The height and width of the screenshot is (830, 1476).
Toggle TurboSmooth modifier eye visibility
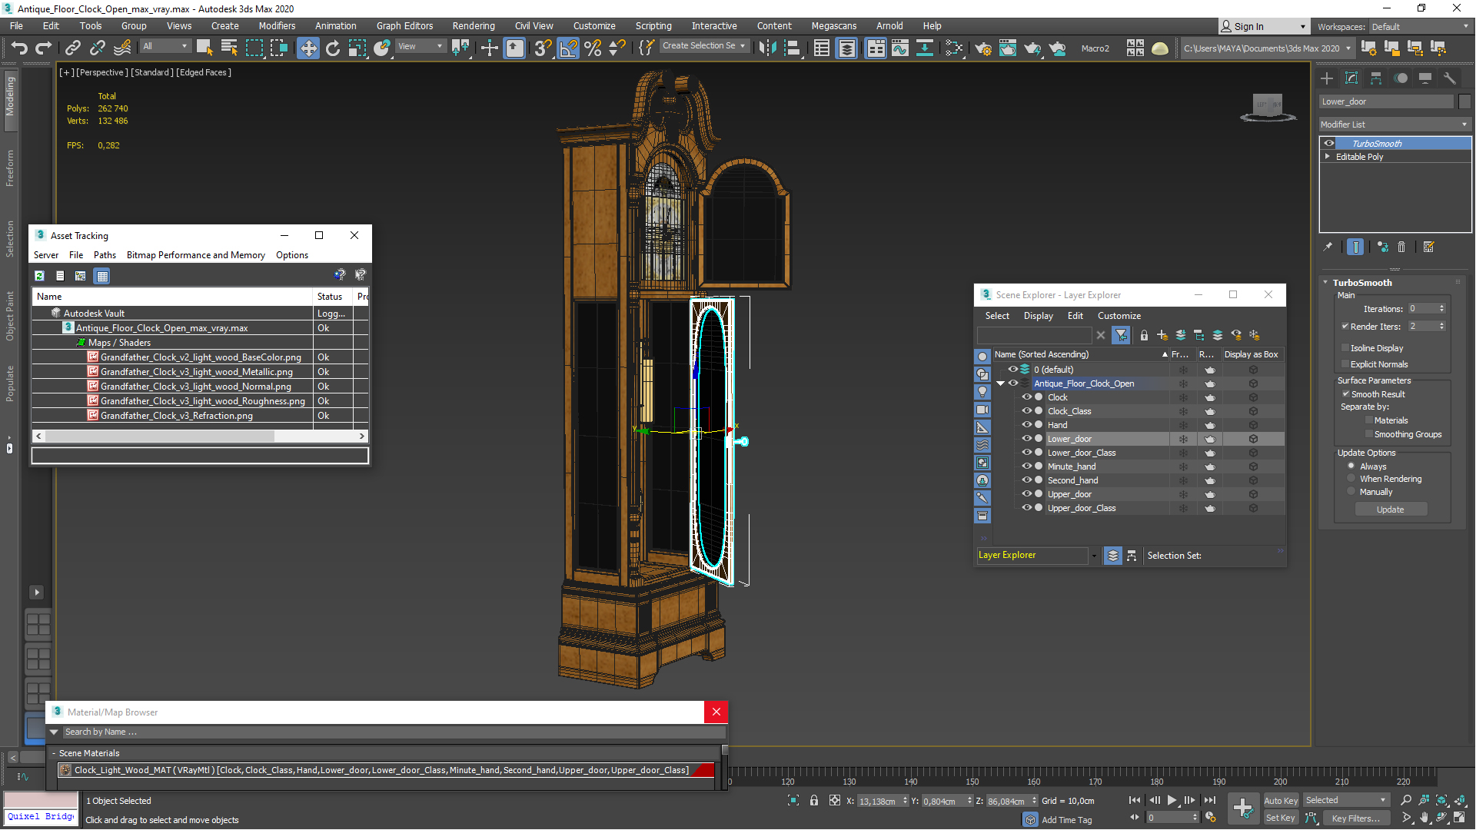pos(1328,144)
